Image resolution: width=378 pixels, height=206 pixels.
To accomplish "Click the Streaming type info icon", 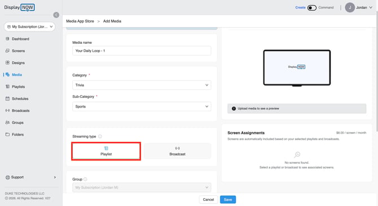I will point(100,136).
